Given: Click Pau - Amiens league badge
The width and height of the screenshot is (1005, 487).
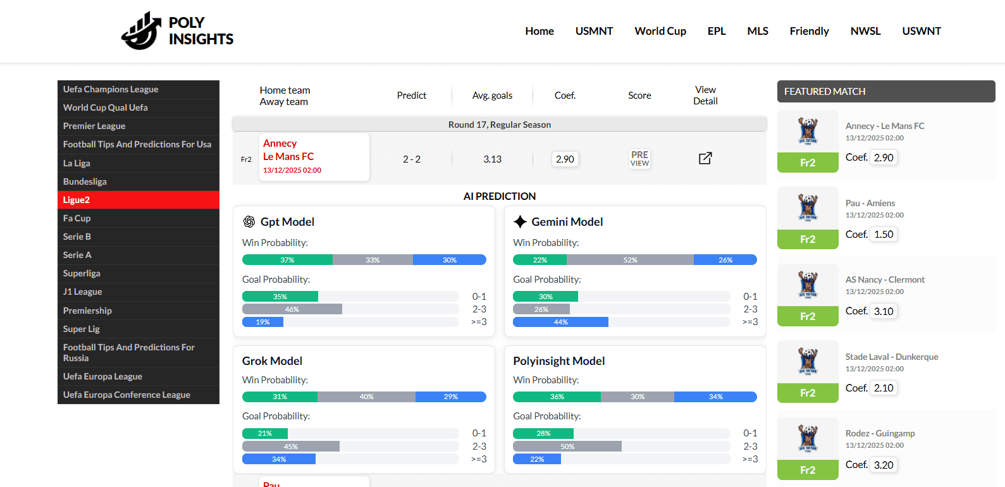Looking at the screenshot, I should (x=808, y=207).
